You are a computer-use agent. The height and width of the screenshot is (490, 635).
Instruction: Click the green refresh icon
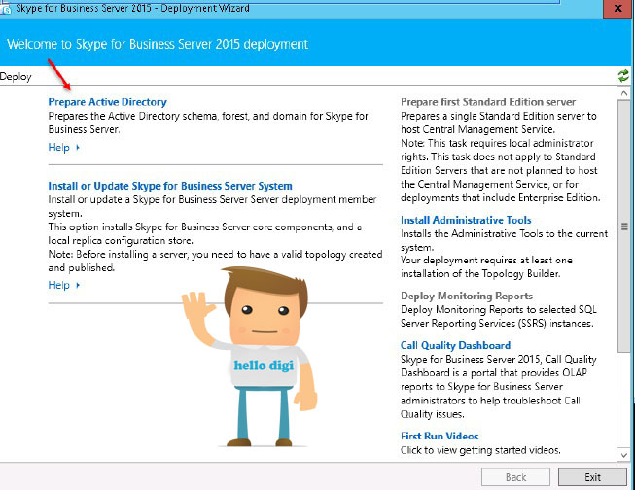pyautogui.click(x=623, y=75)
